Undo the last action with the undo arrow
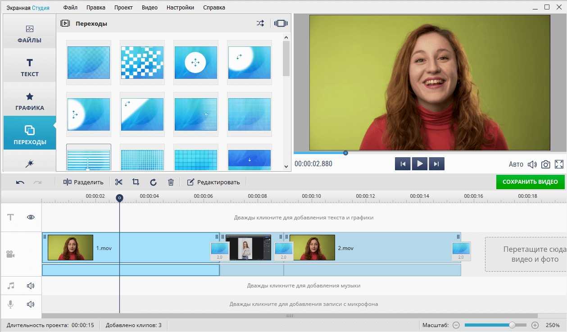Image resolution: width=567 pixels, height=332 pixels. pyautogui.click(x=20, y=182)
